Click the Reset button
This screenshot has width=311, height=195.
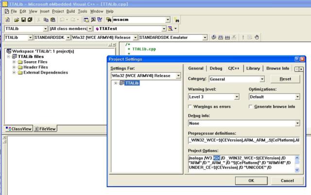click(x=285, y=79)
